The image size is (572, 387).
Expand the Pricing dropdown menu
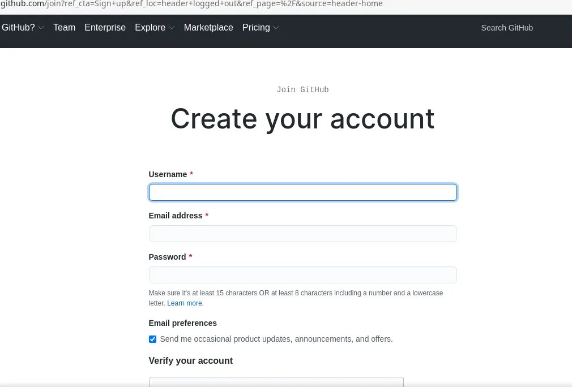click(261, 28)
